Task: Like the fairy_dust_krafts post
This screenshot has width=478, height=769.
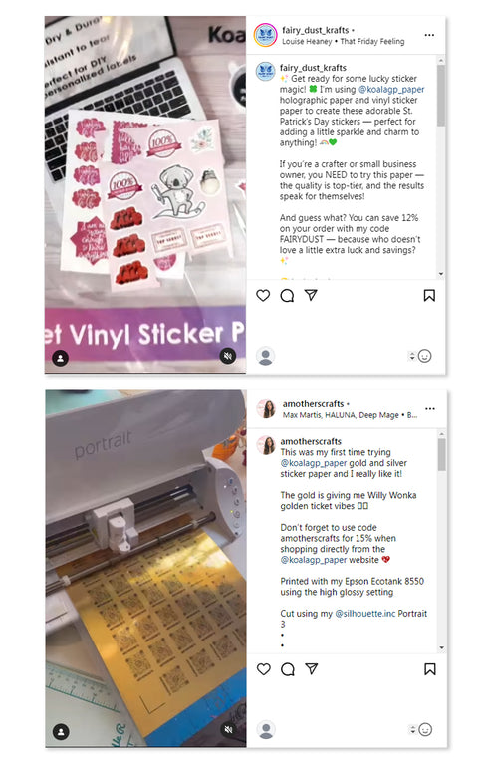Action: point(263,295)
